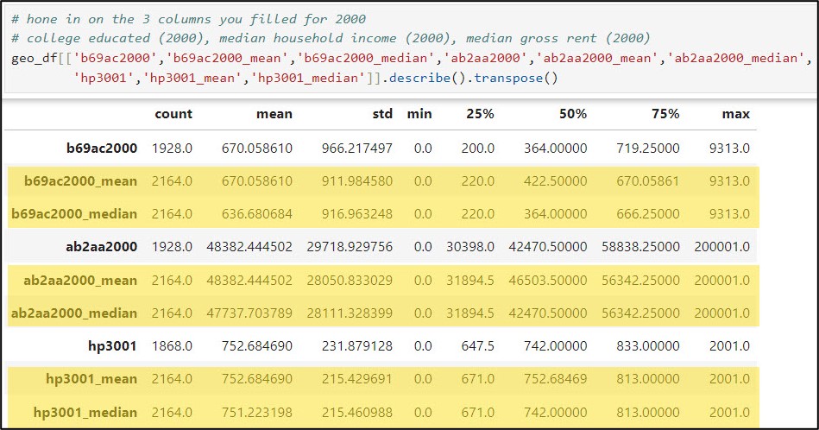Click the 1868.0 count cell

point(172,346)
